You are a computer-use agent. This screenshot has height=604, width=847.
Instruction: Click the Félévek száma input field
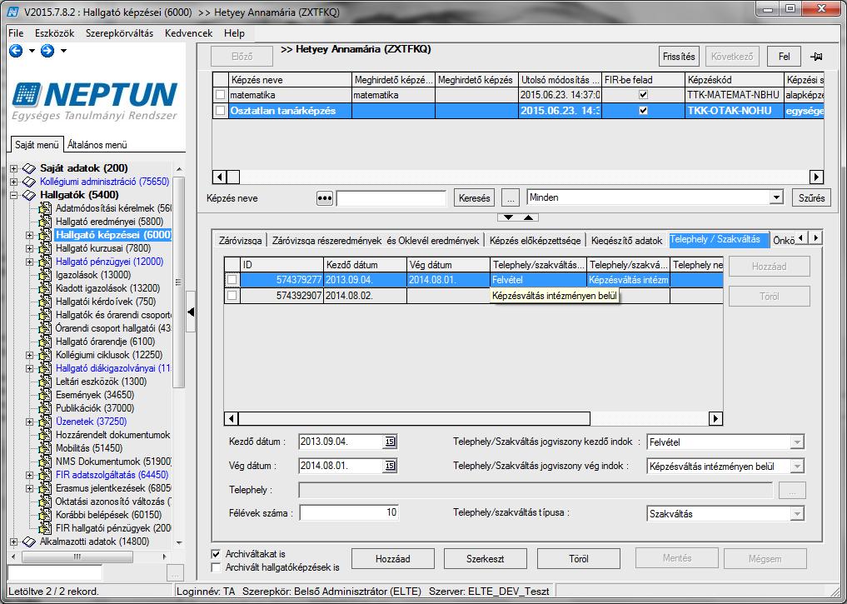[x=350, y=512]
